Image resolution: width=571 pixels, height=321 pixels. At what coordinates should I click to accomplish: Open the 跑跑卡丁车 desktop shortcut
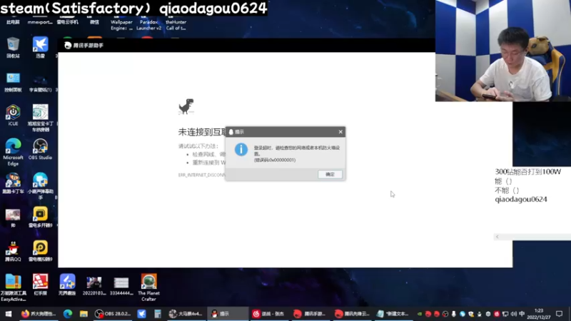[x=13, y=183]
